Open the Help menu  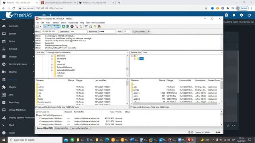pyautogui.click(x=82, y=23)
